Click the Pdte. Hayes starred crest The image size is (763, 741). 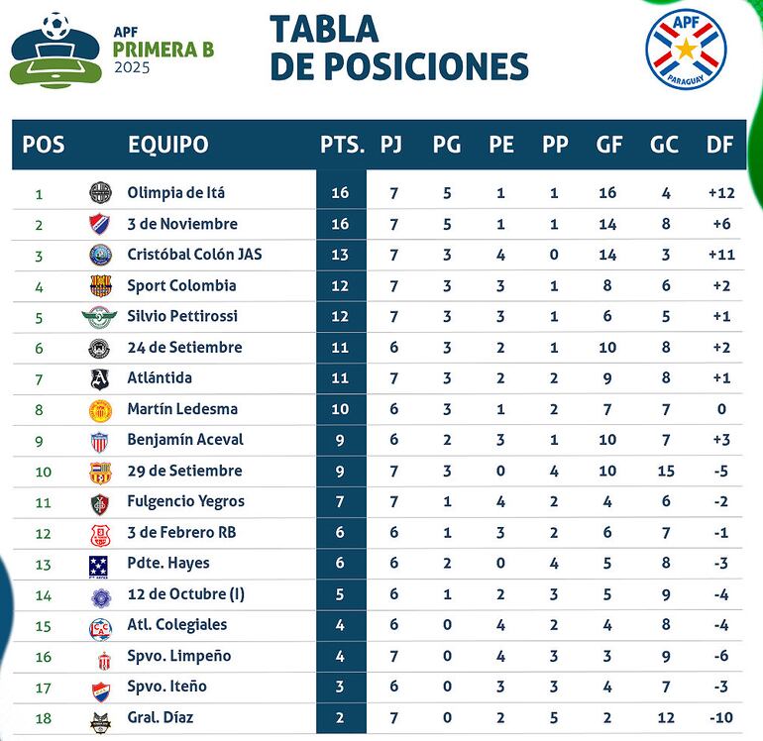100,564
